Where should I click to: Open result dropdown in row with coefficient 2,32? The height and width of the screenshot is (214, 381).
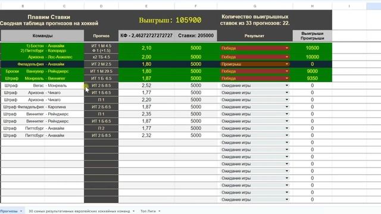287,136
